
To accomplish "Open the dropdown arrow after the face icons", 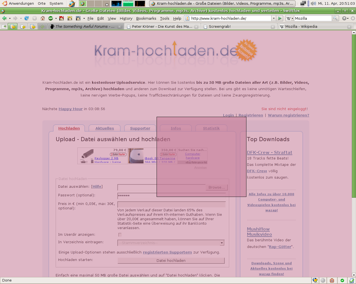I will [84, 18].
